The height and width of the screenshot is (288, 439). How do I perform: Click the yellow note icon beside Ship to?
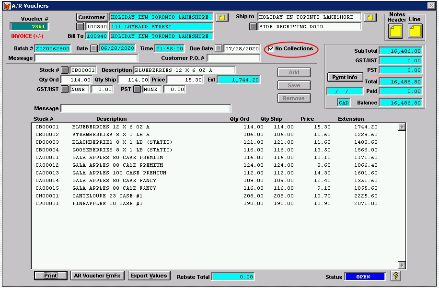pos(370,17)
